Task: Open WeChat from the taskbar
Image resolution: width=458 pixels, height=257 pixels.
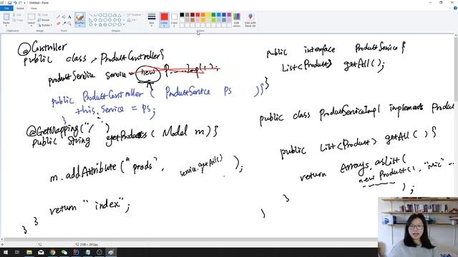Action: pyautogui.click(x=64, y=252)
